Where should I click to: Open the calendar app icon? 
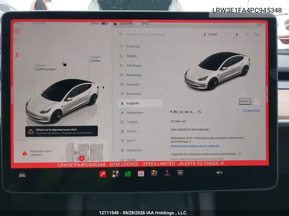pos(141,174)
